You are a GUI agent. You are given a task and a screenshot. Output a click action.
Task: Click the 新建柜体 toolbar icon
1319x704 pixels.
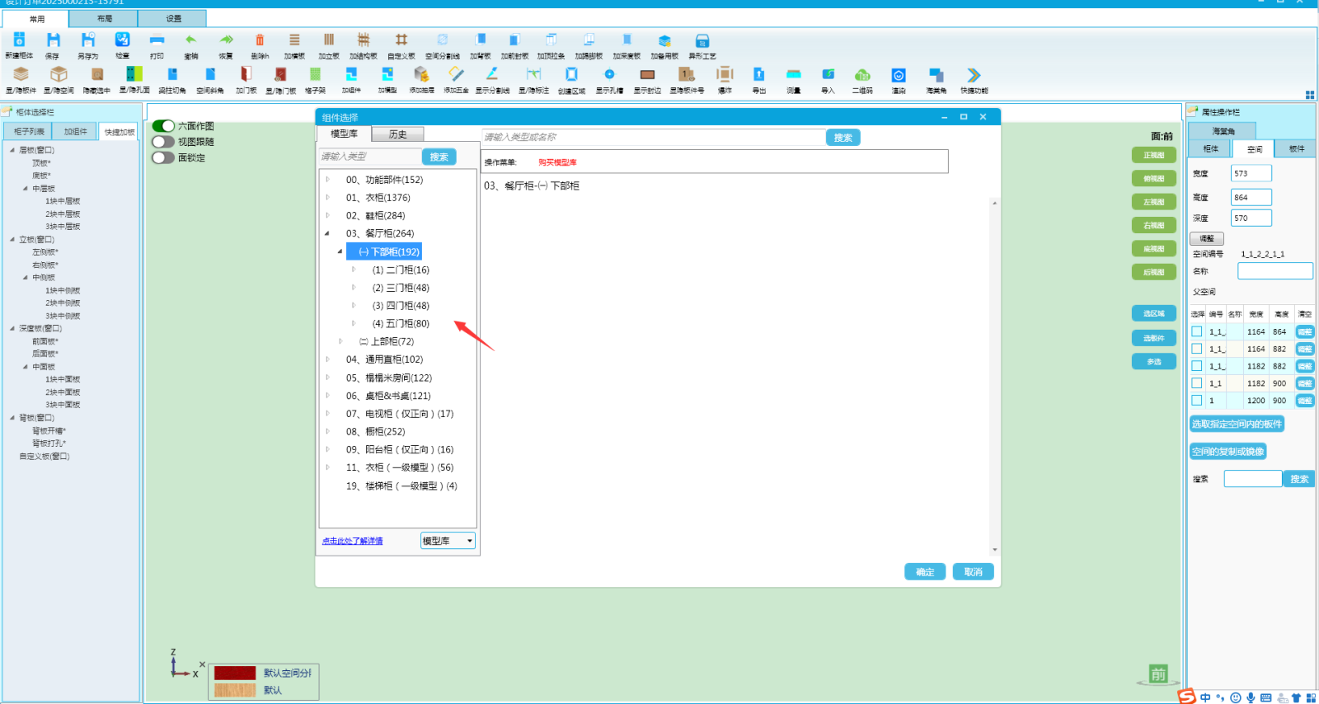click(19, 41)
